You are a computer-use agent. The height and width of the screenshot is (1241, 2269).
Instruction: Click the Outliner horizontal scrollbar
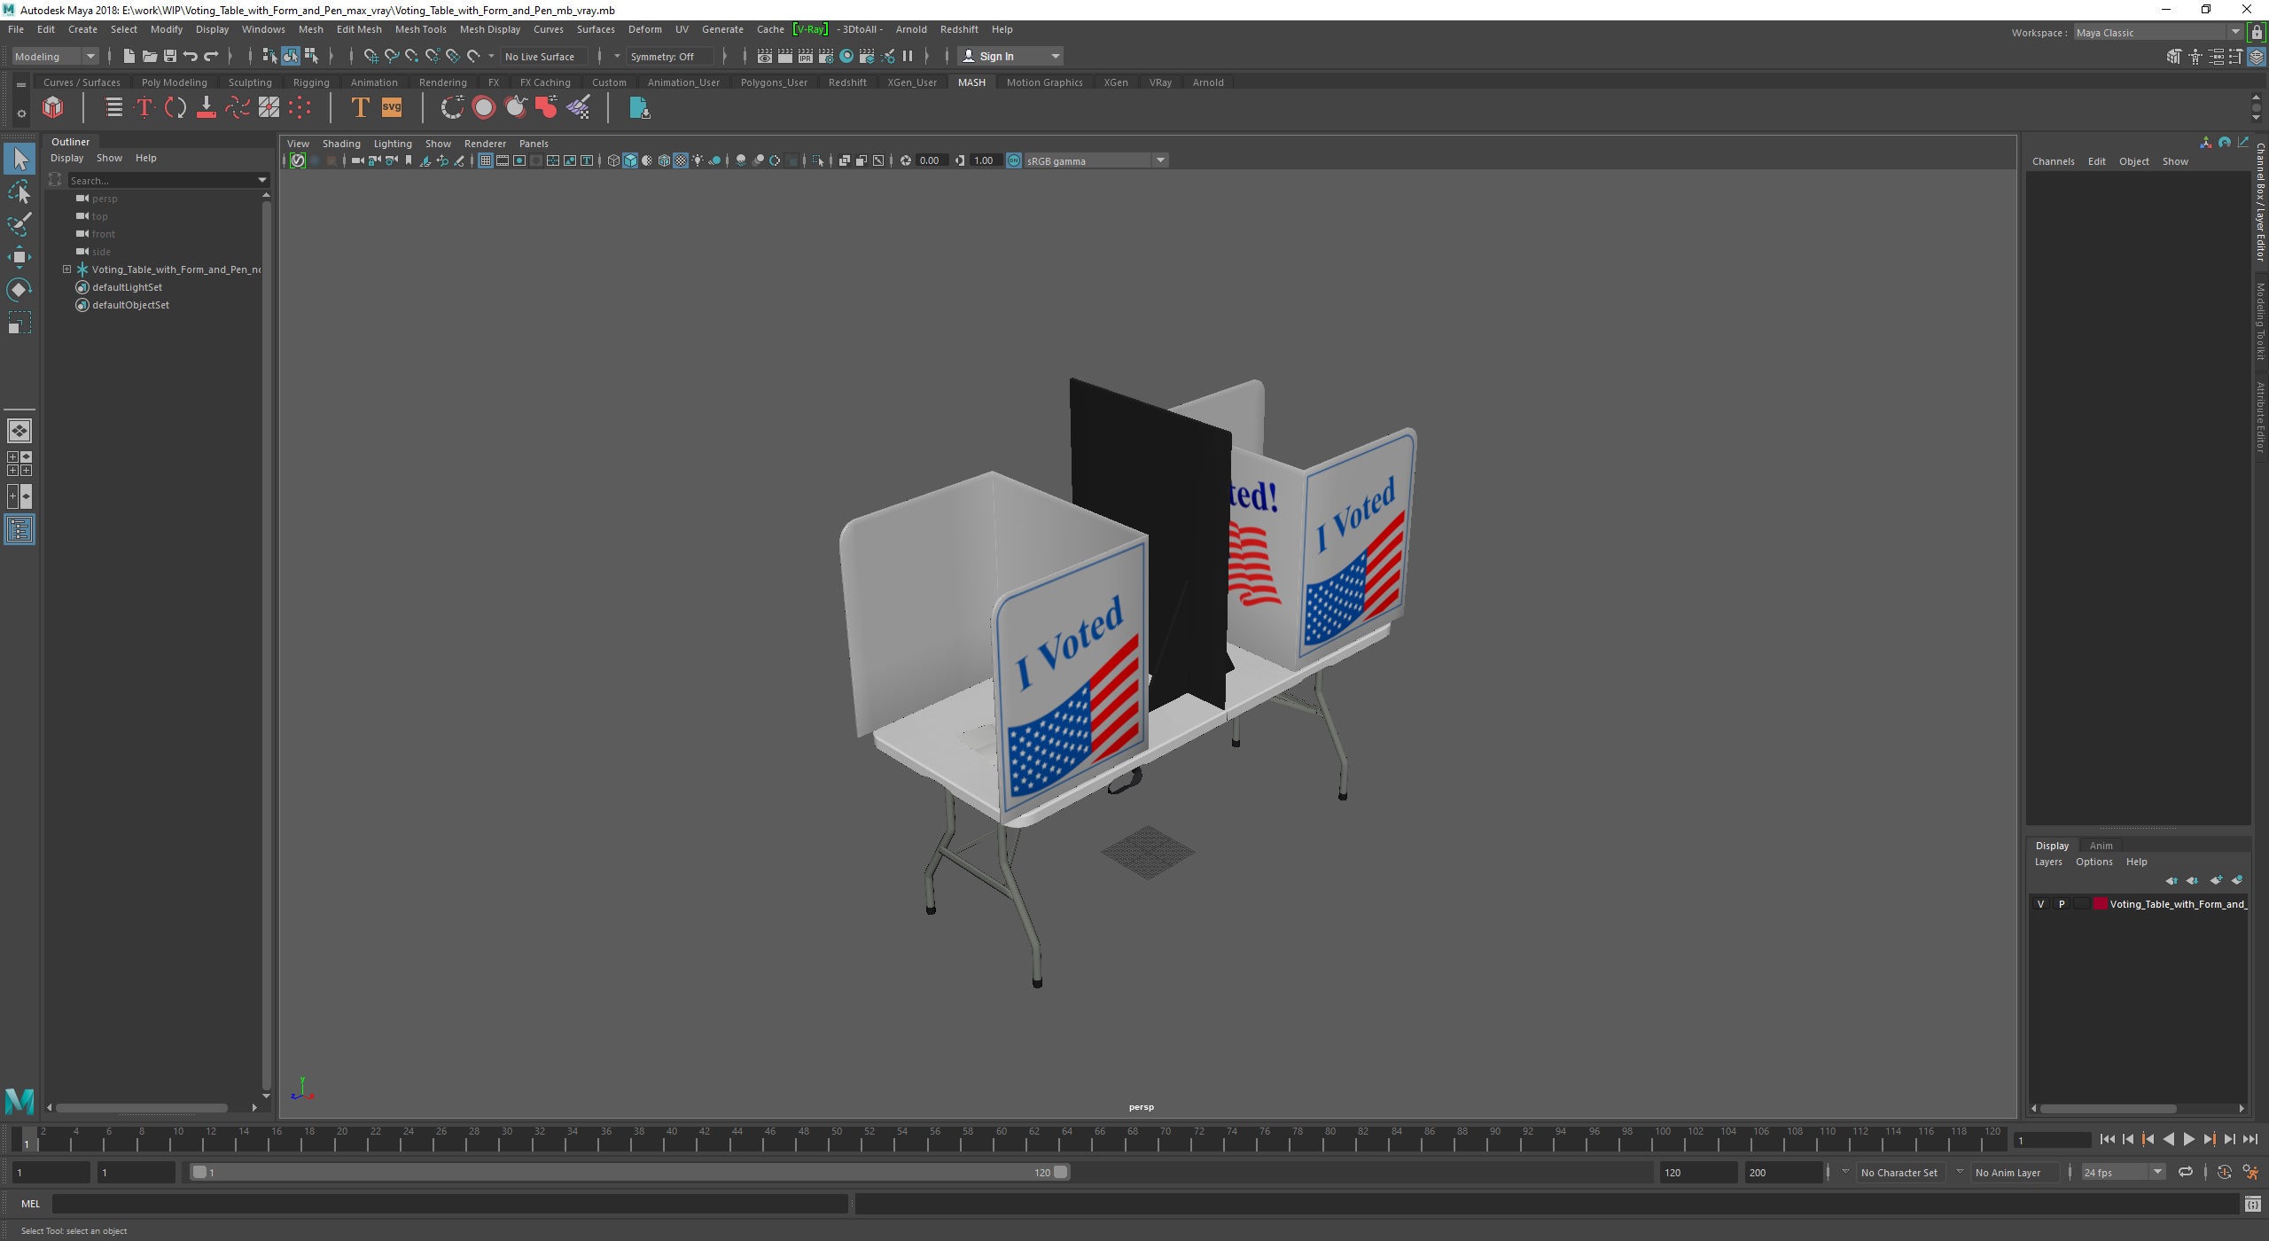pyautogui.click(x=142, y=1107)
